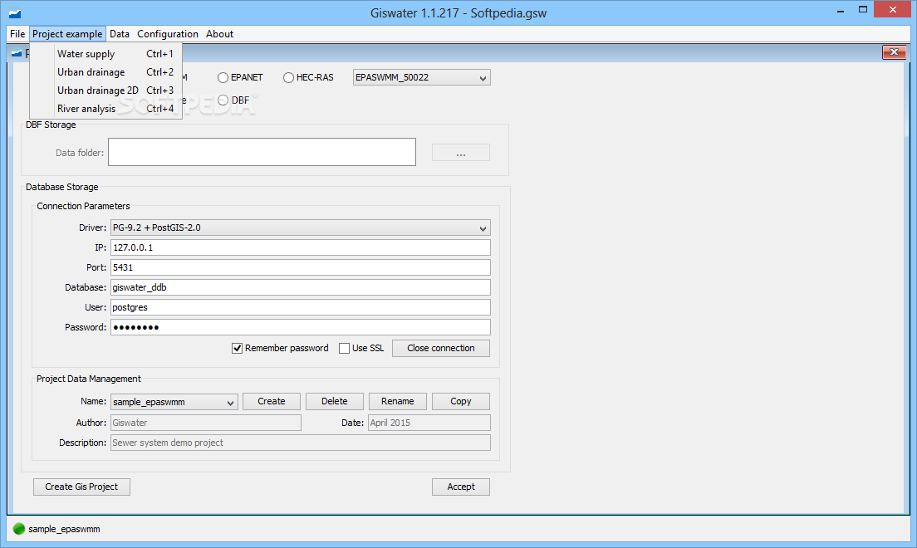Choose Water supply example

pos(105,54)
